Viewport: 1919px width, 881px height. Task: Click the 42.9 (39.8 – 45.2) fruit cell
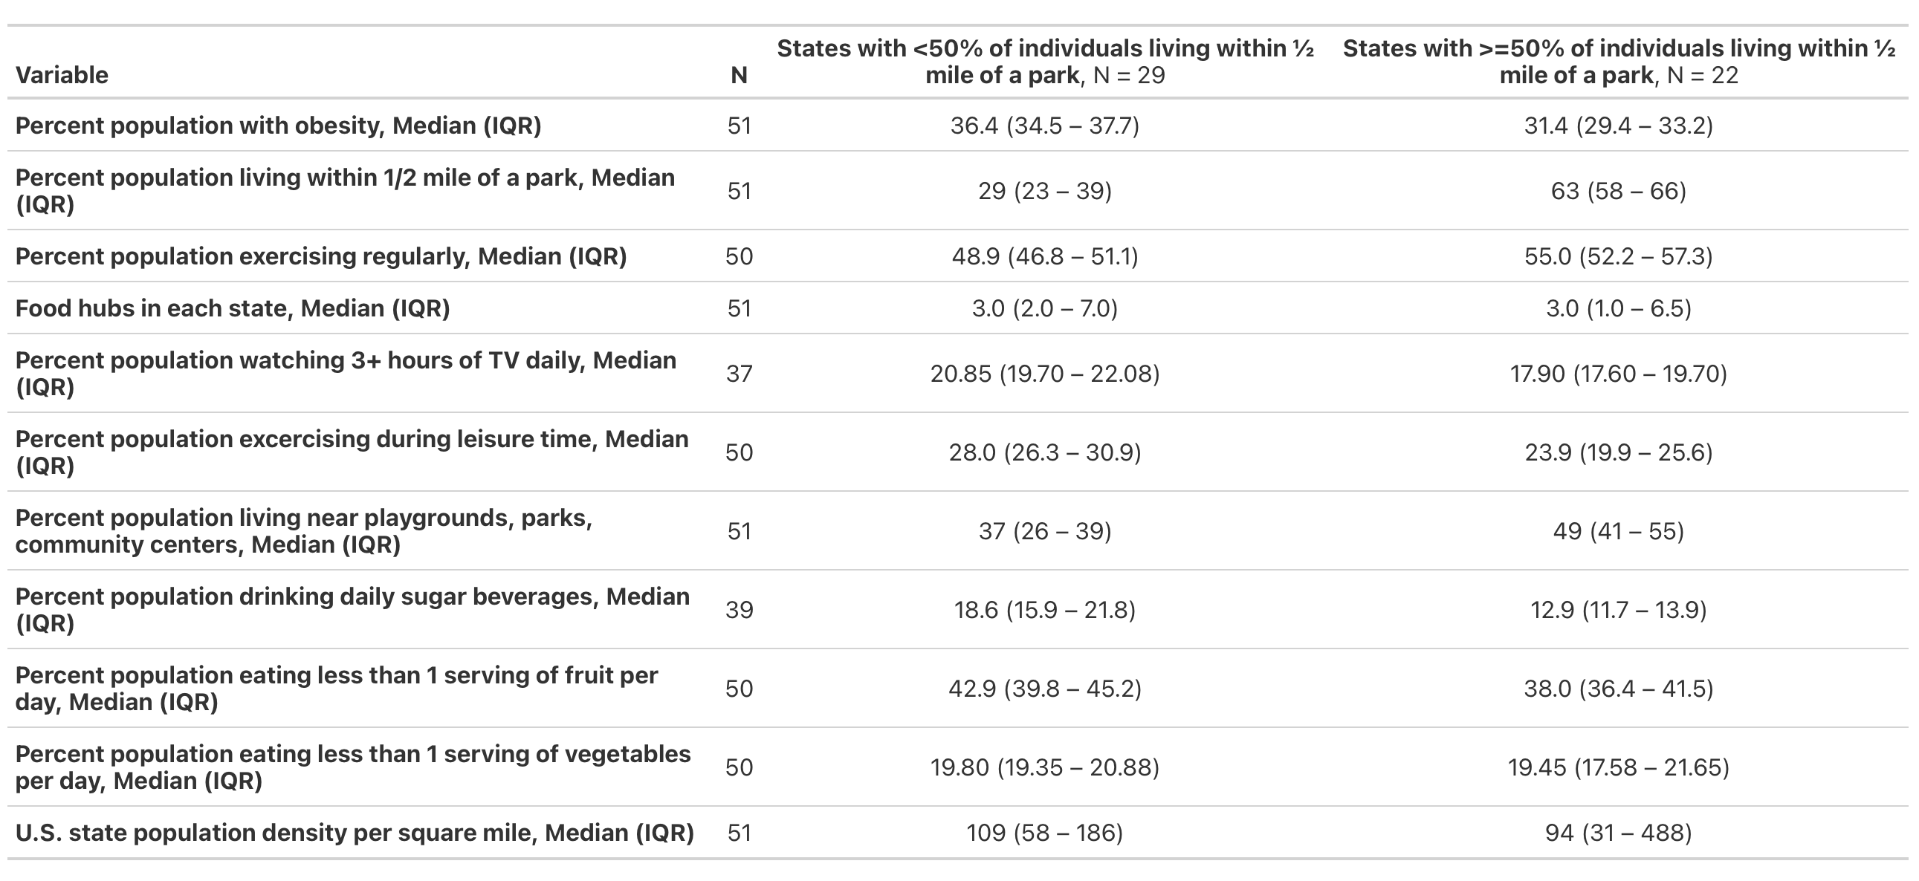(x=1044, y=689)
